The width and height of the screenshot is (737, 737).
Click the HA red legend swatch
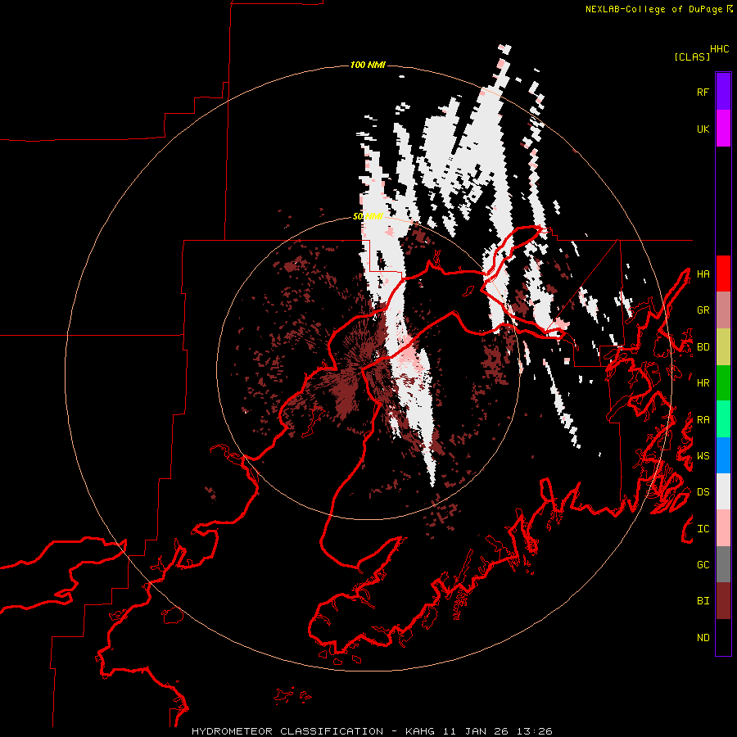(x=723, y=274)
